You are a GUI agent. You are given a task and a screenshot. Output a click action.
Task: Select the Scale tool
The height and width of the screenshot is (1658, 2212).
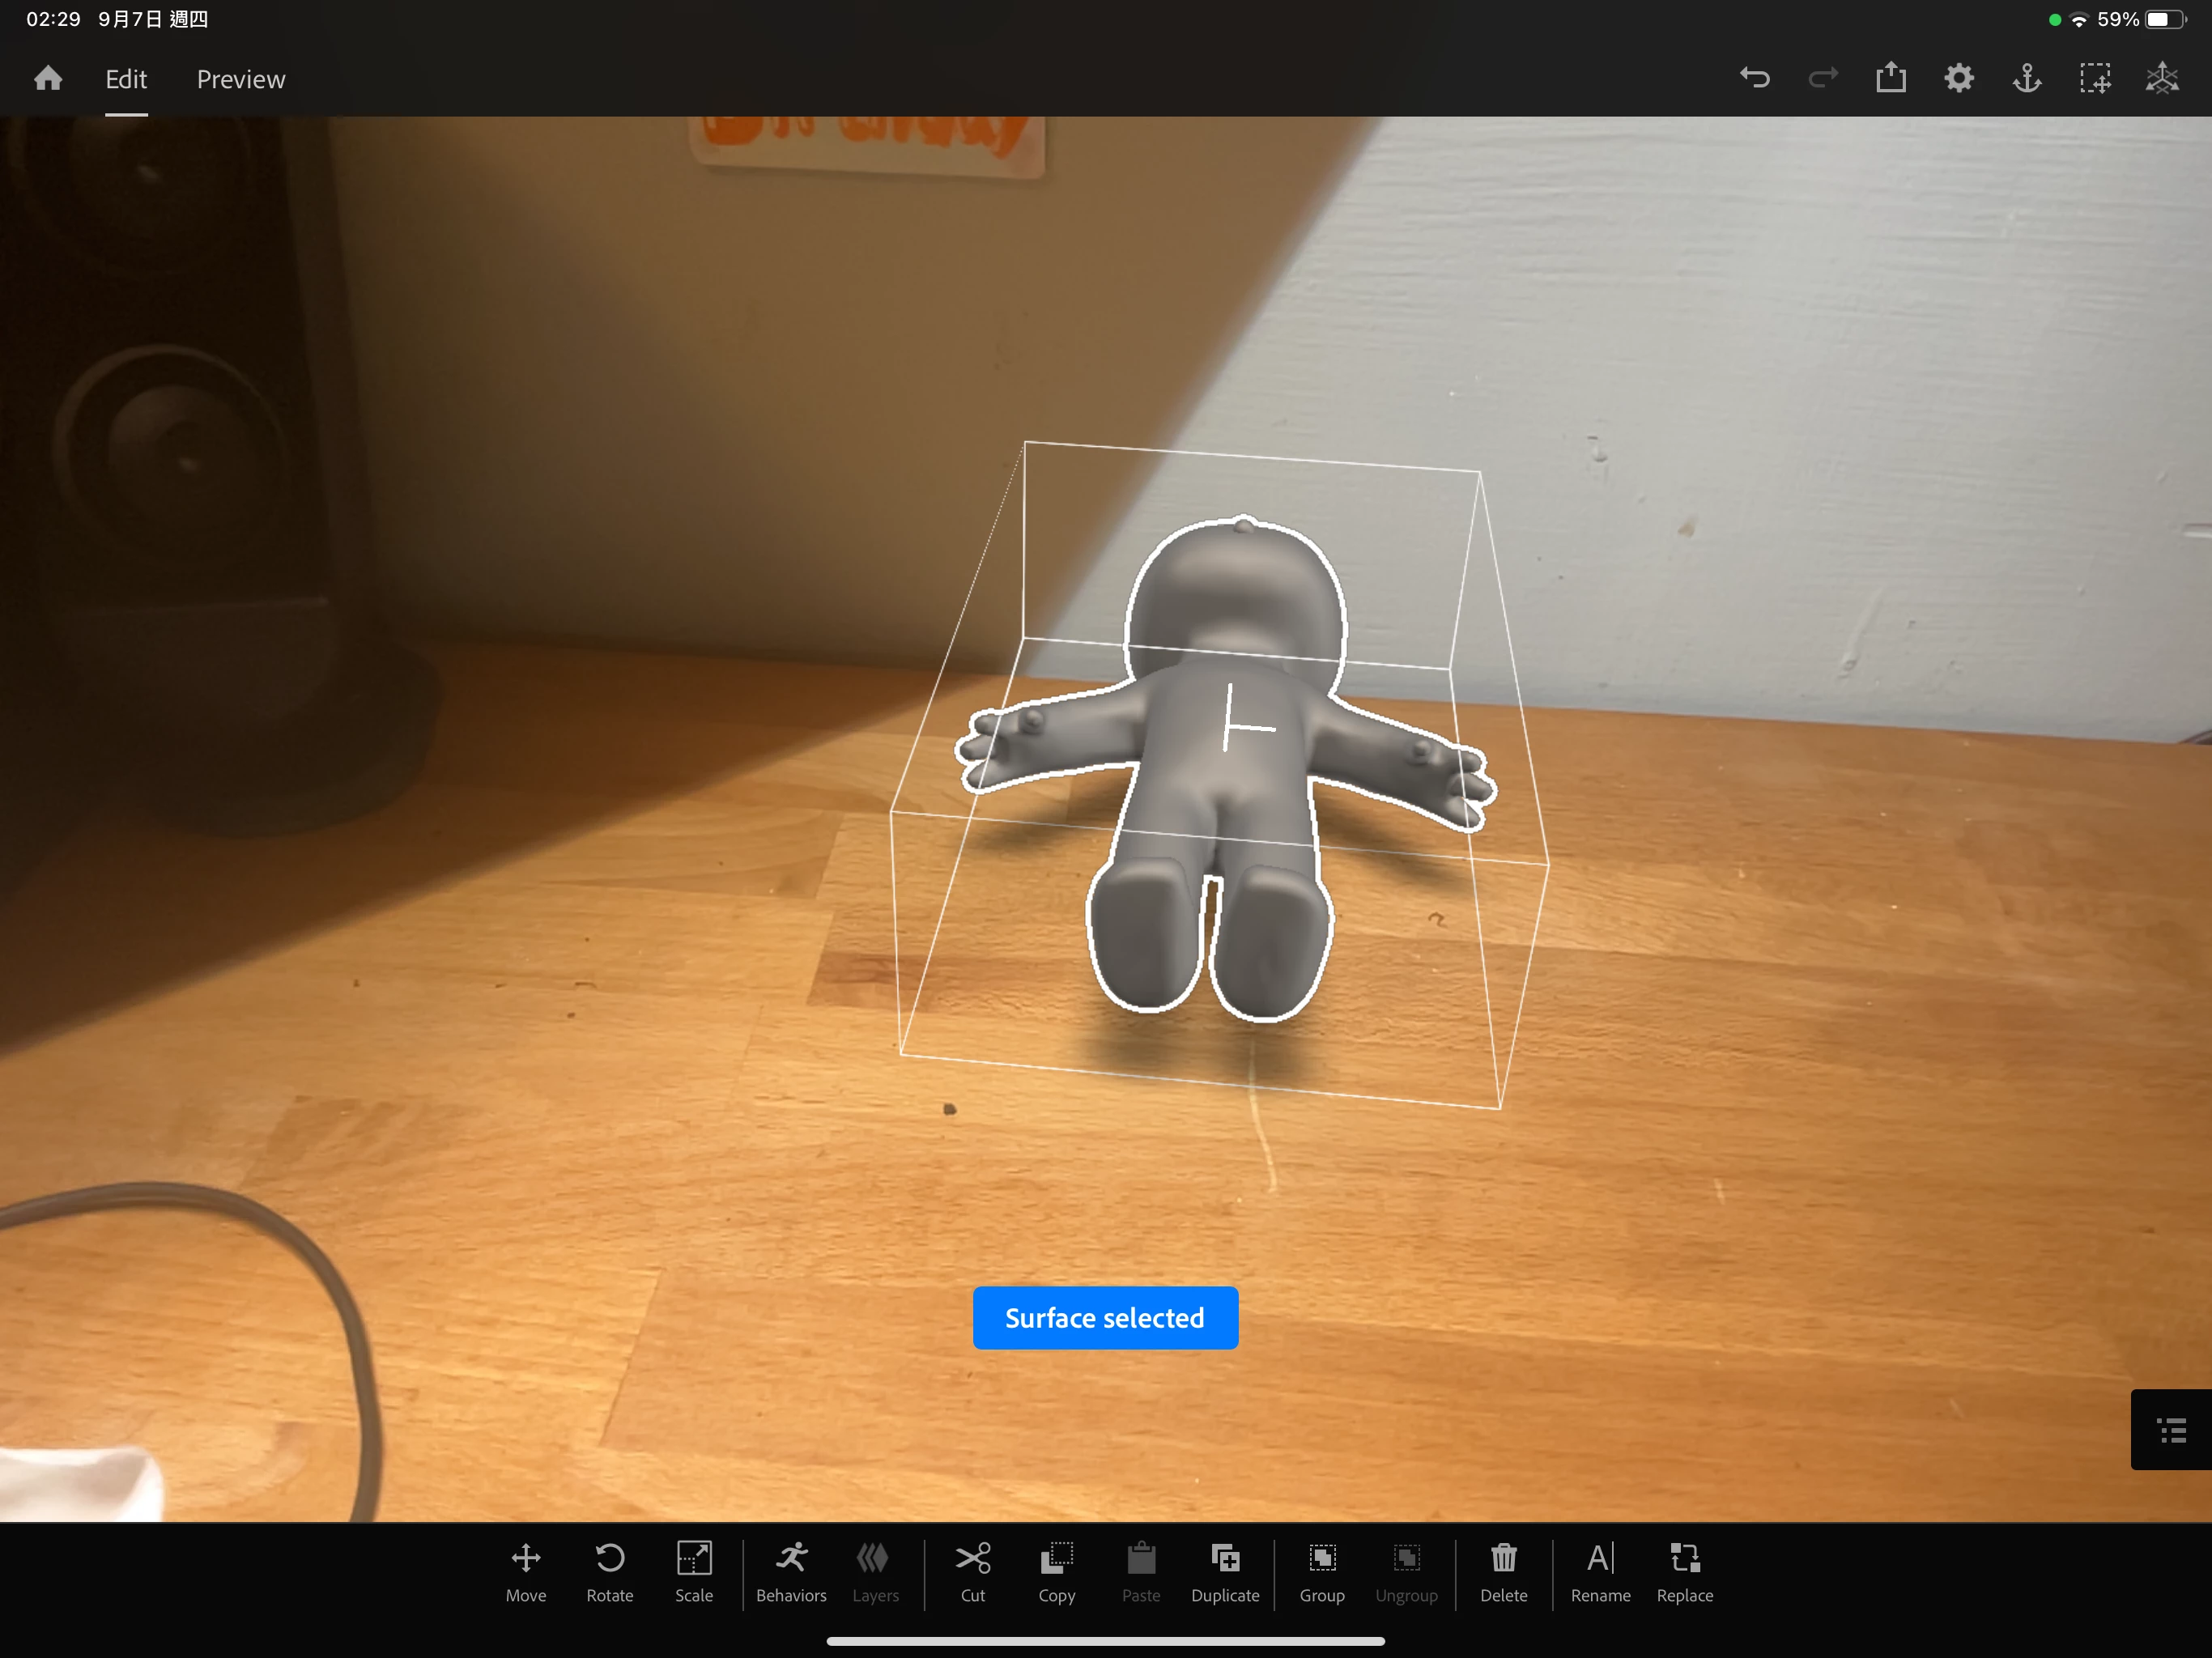tap(693, 1571)
